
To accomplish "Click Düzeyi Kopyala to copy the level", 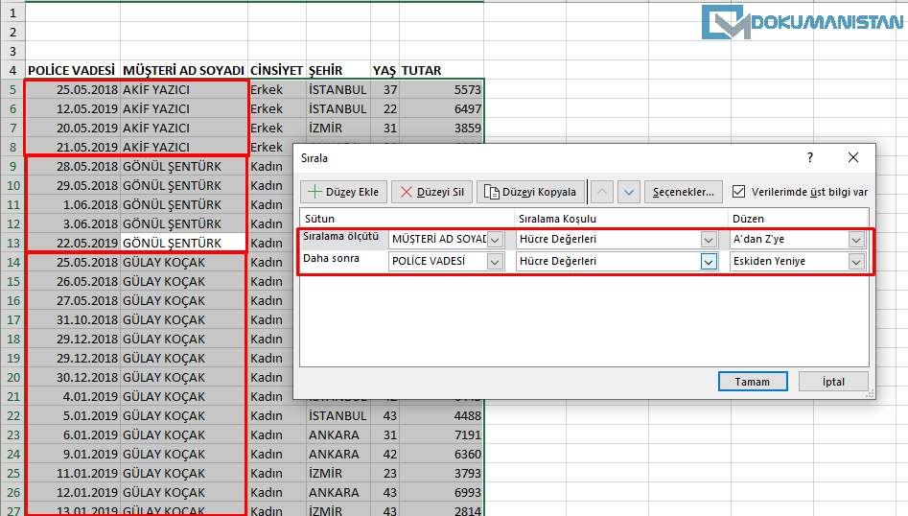I will coord(530,192).
